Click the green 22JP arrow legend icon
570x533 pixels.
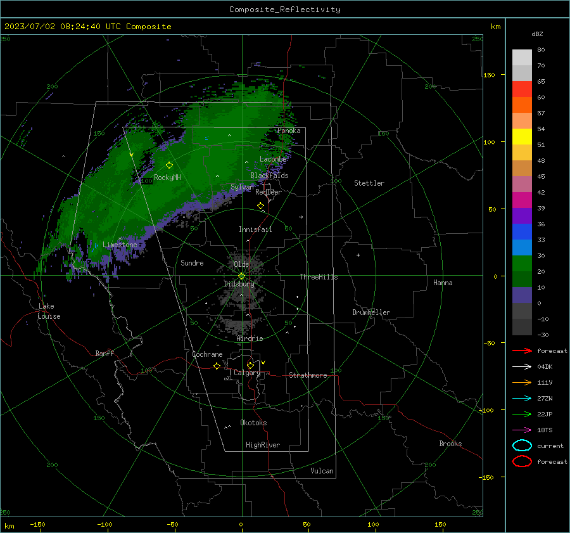click(522, 414)
